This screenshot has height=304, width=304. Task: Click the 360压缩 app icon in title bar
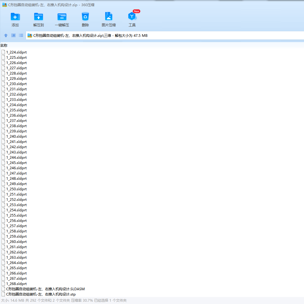(x=5, y=5)
